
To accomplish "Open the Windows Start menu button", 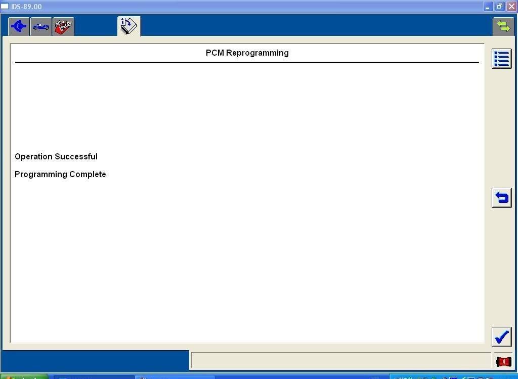I will coord(24,377).
